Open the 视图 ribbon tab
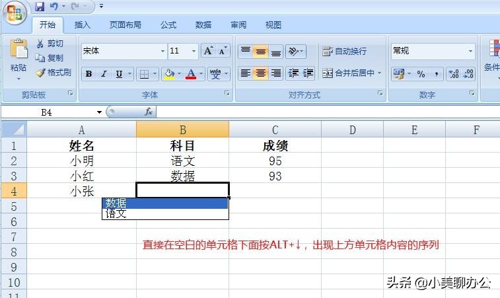This screenshot has width=500, height=298. (x=273, y=25)
